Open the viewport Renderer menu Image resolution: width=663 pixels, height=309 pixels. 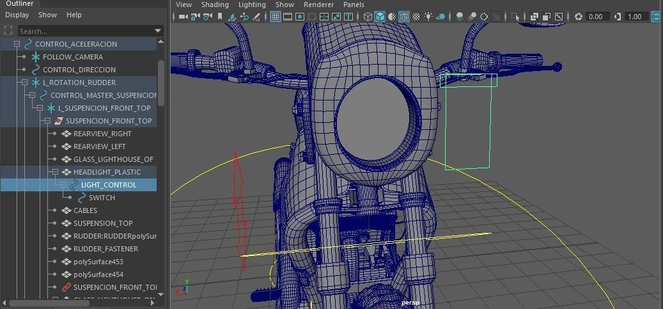[318, 4]
